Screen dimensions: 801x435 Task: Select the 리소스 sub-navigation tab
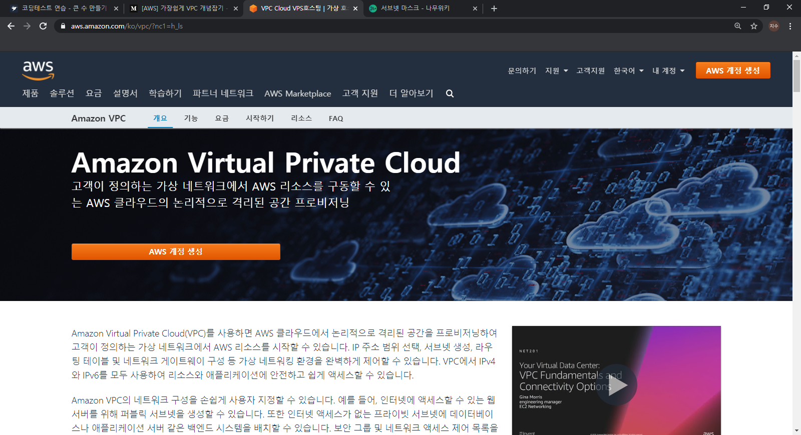301,118
